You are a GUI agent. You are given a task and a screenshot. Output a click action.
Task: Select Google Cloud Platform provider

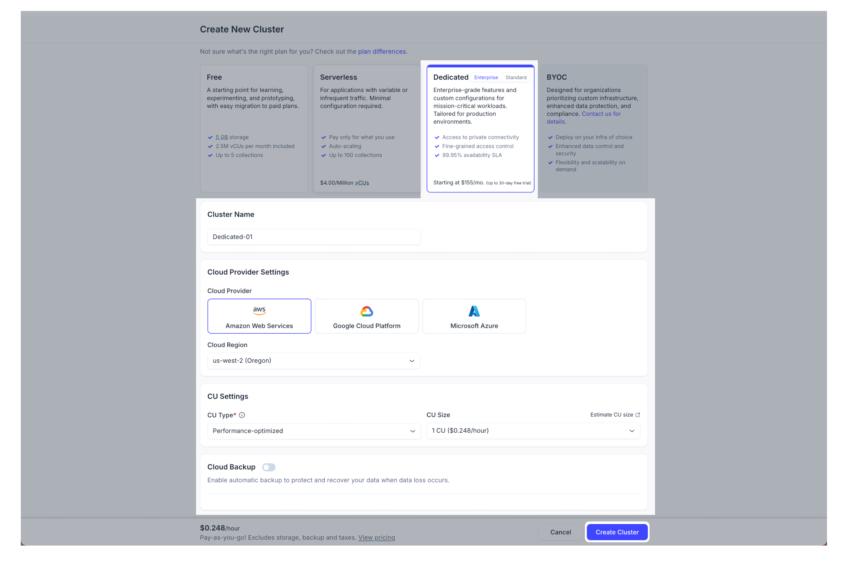click(x=367, y=316)
